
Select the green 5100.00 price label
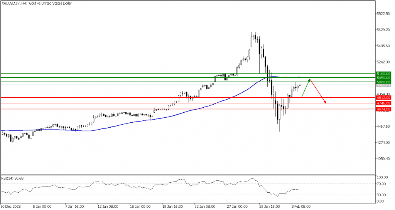click(384, 73)
